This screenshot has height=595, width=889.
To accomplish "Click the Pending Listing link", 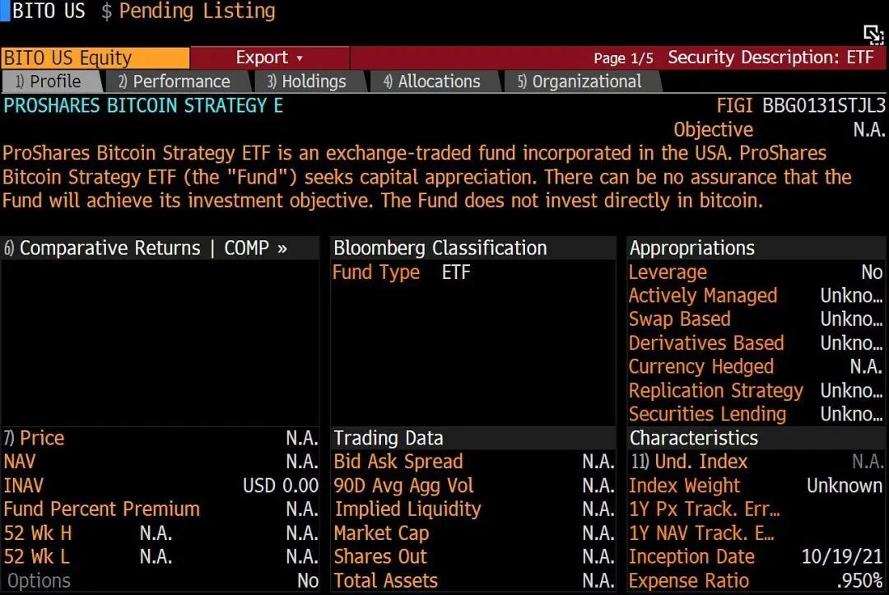I will (195, 12).
